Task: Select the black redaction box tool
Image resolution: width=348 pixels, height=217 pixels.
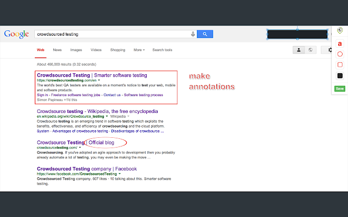Action: 340,76
